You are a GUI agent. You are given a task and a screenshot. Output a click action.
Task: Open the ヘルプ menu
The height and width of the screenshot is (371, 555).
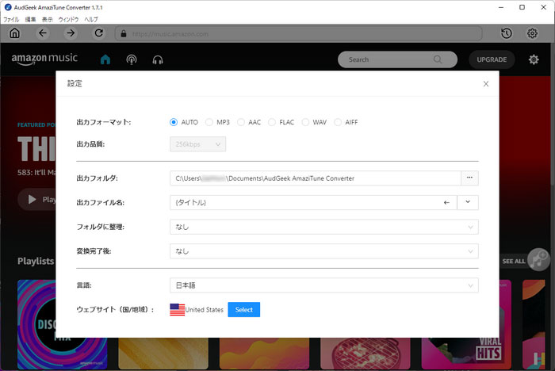click(91, 20)
